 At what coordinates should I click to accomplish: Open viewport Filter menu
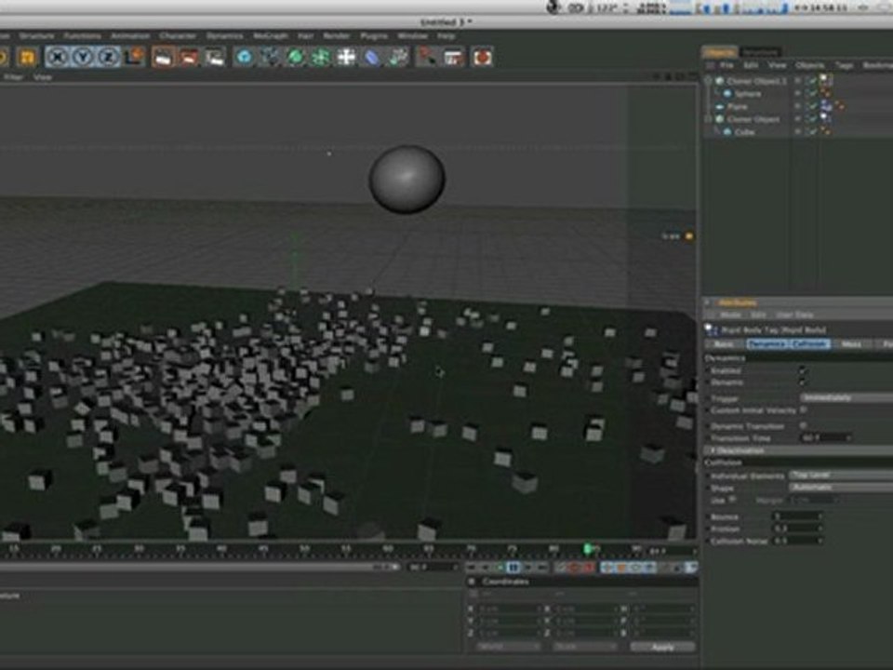click(12, 77)
